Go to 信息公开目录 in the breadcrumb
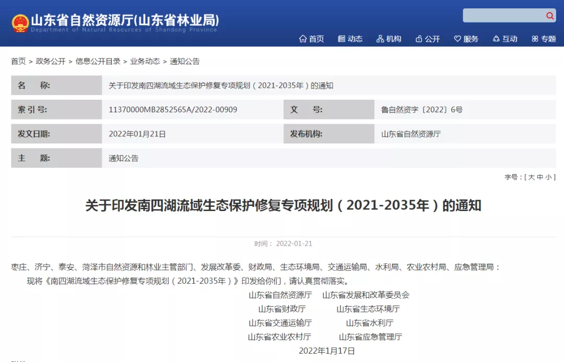The image size is (564, 362). click(x=98, y=61)
